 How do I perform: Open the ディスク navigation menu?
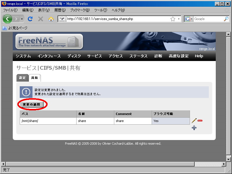[x=74, y=56]
